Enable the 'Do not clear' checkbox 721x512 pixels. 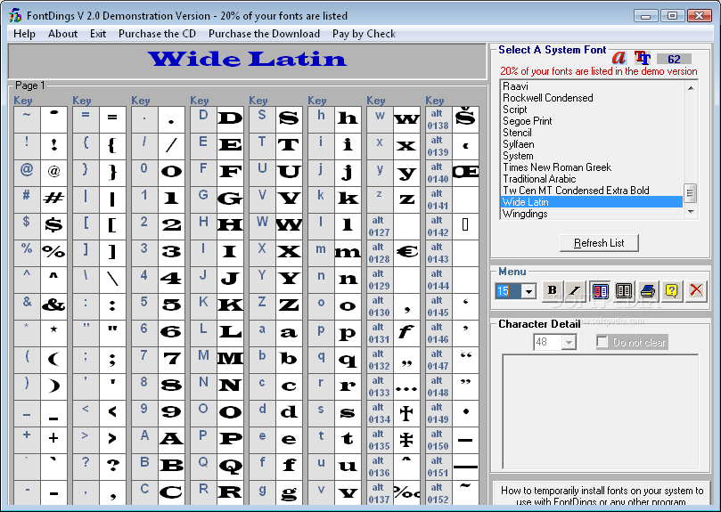point(602,342)
